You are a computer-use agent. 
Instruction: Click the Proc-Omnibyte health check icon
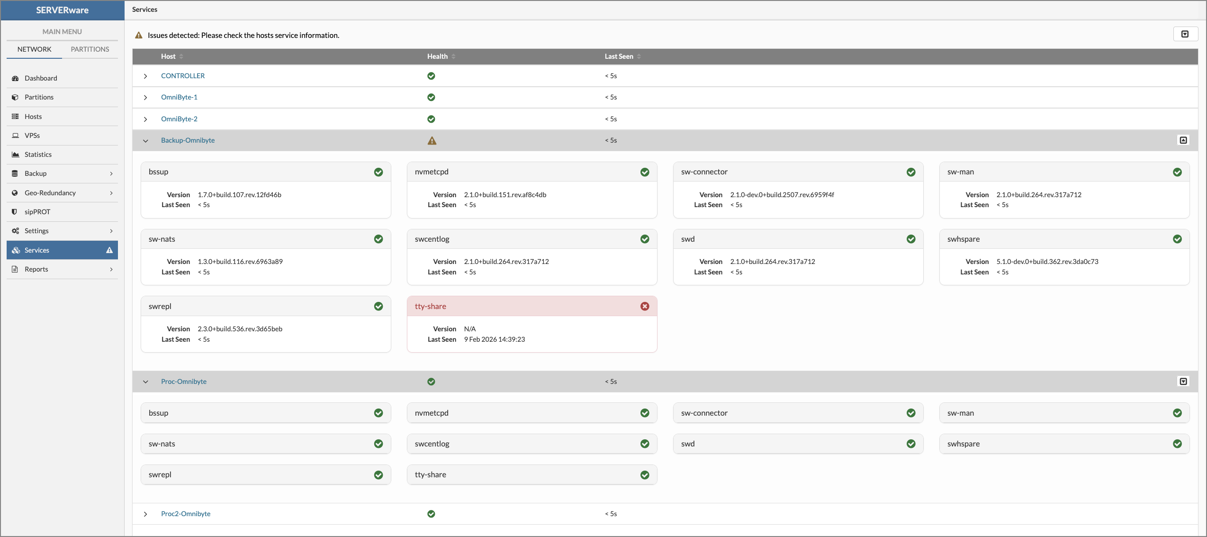[x=431, y=382]
